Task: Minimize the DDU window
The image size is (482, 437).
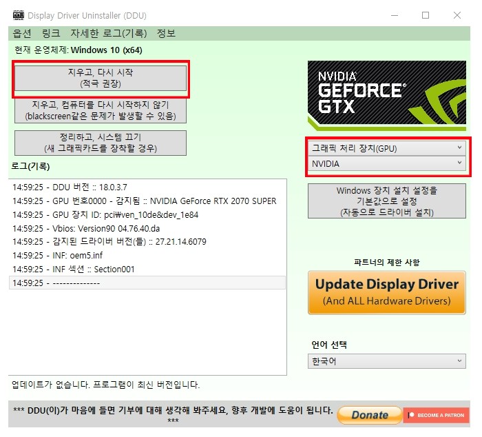Action: point(395,15)
